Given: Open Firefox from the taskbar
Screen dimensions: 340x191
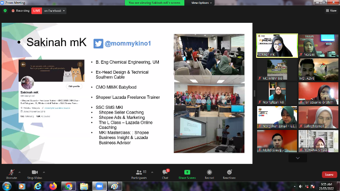Looking at the screenshot, I should pyautogui.click(x=53, y=186).
